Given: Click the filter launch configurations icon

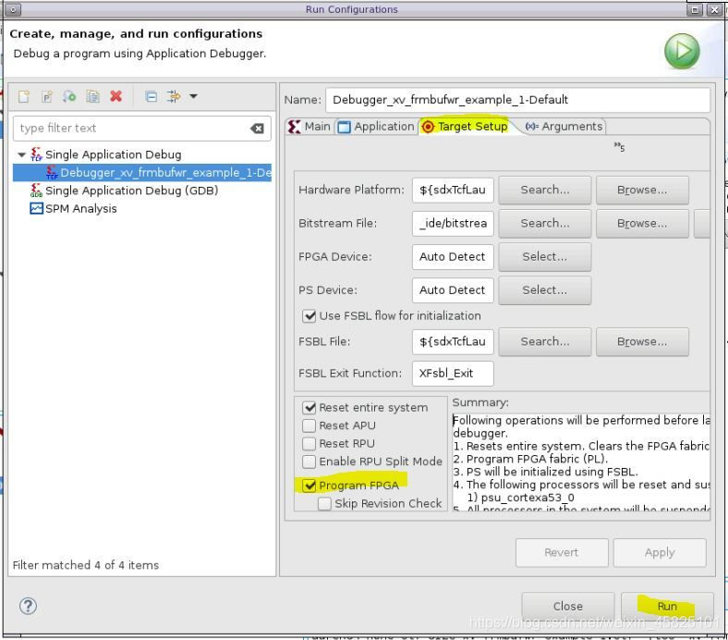Looking at the screenshot, I should [174, 96].
